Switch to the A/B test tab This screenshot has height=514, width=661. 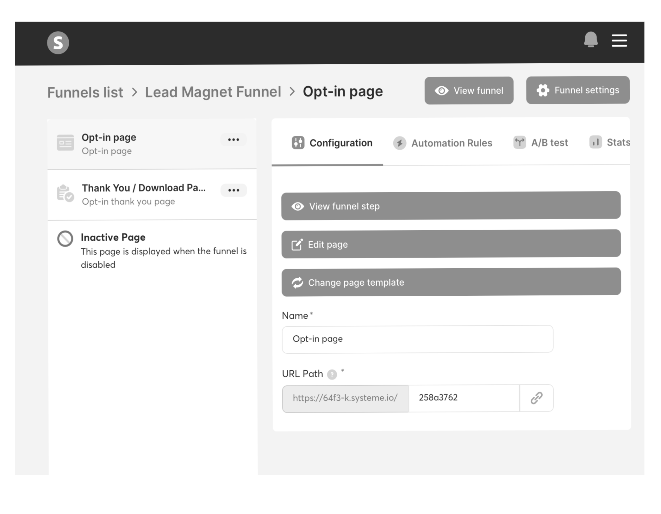click(540, 143)
